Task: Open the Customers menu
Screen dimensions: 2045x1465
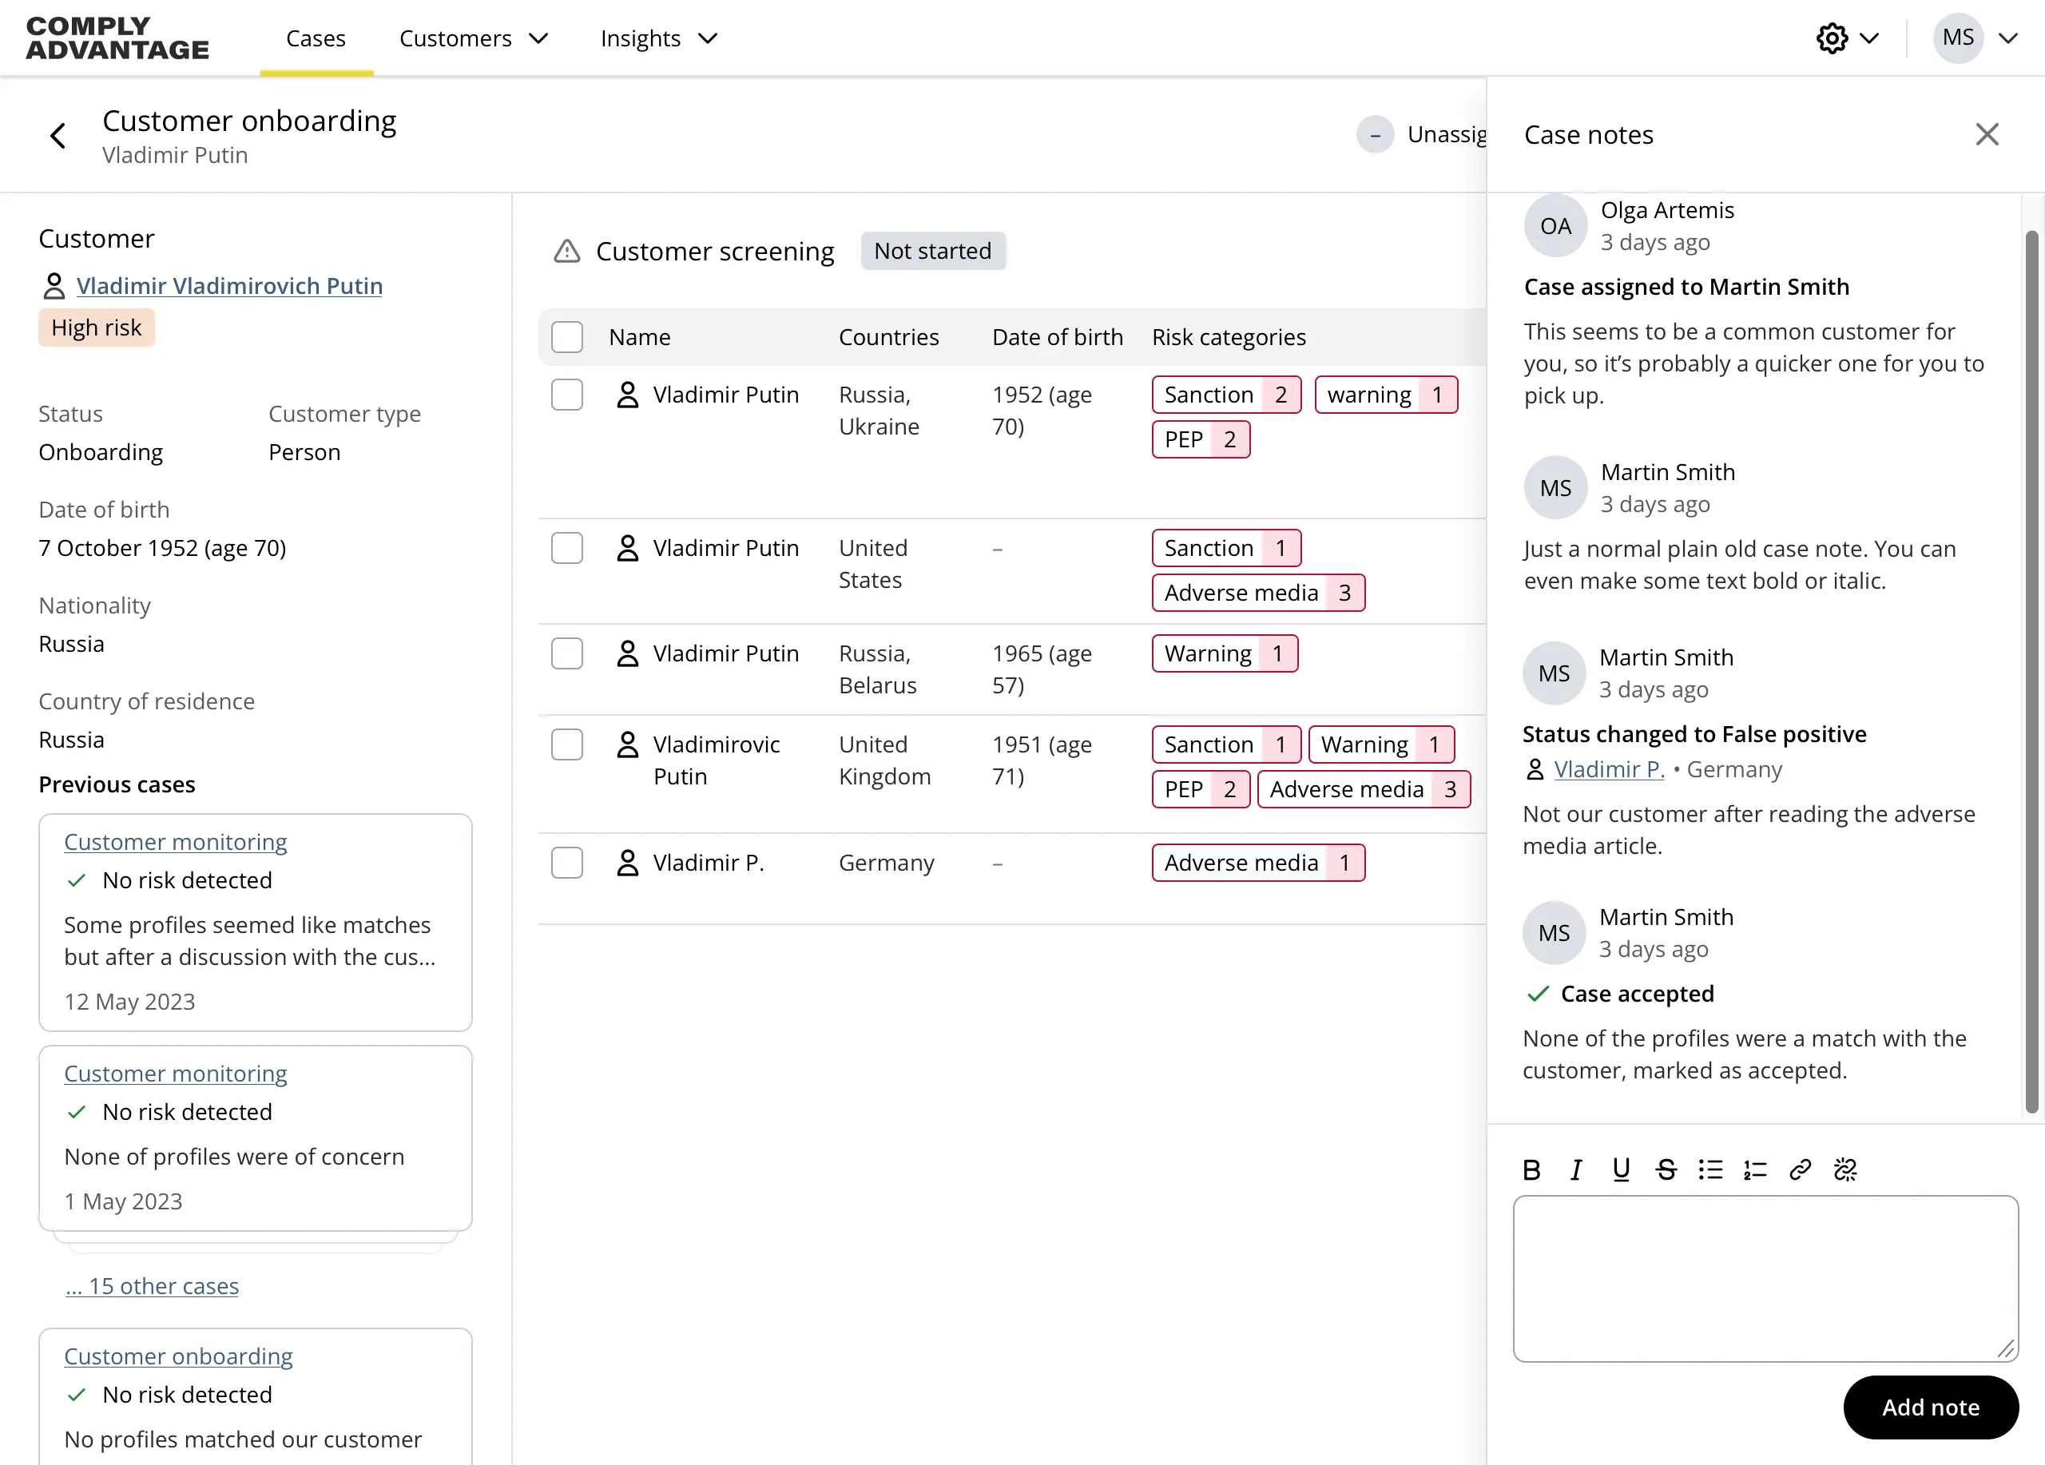Action: tap(474, 38)
